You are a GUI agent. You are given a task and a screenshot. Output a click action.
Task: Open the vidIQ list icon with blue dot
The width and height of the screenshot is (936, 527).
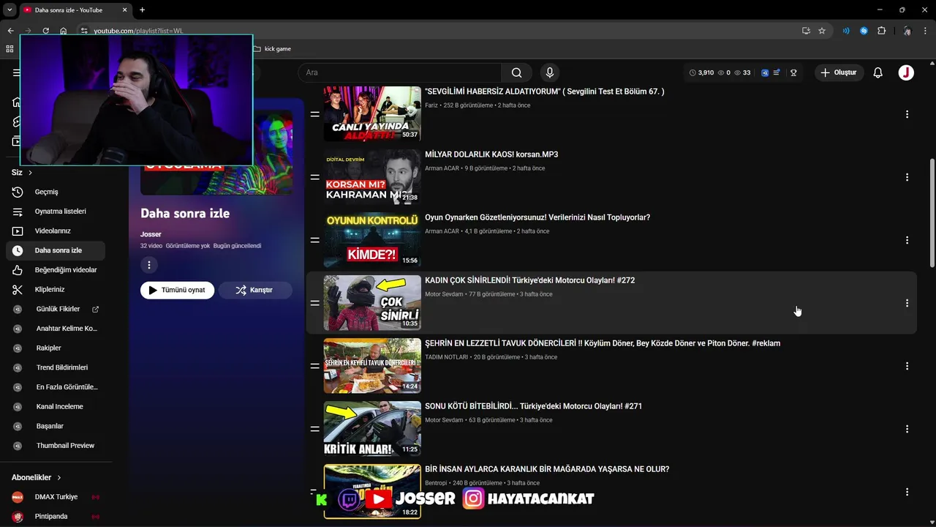[x=777, y=72]
